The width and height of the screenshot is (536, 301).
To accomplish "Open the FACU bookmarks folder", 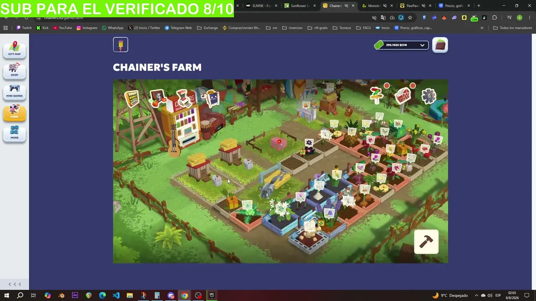I will pyautogui.click(x=363, y=28).
